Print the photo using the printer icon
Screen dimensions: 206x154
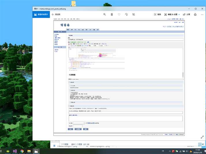pos(195,14)
